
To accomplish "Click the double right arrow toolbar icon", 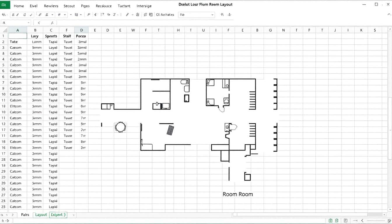I will (x=108, y=15).
